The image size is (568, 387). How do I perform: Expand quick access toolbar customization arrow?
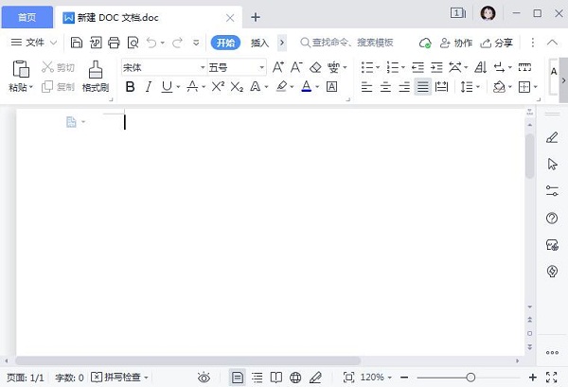click(196, 43)
